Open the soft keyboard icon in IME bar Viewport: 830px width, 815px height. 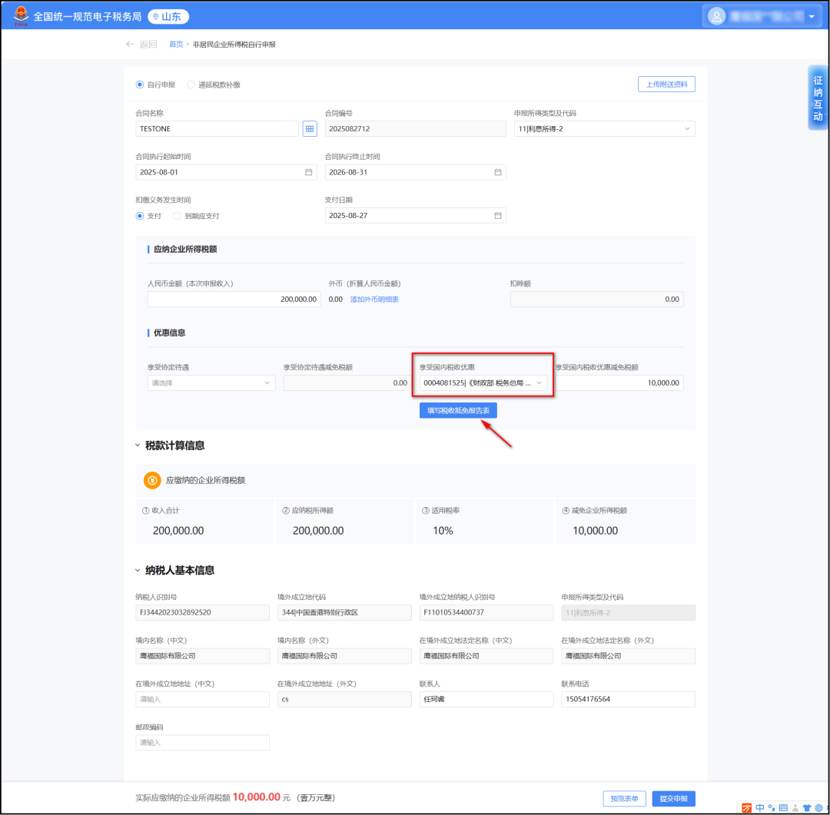(x=783, y=808)
